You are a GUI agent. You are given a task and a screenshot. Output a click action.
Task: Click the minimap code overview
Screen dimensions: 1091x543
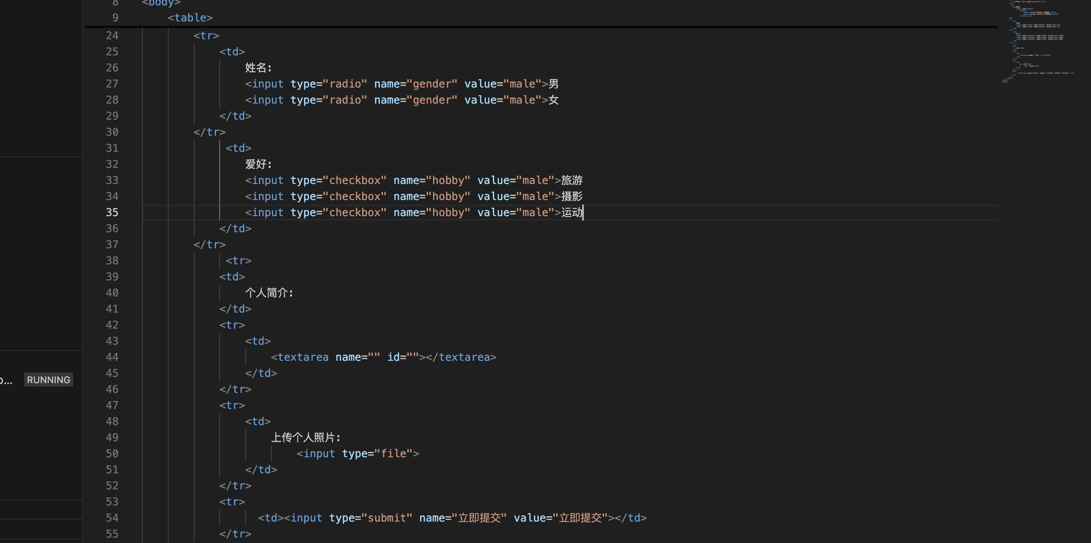coord(1036,41)
